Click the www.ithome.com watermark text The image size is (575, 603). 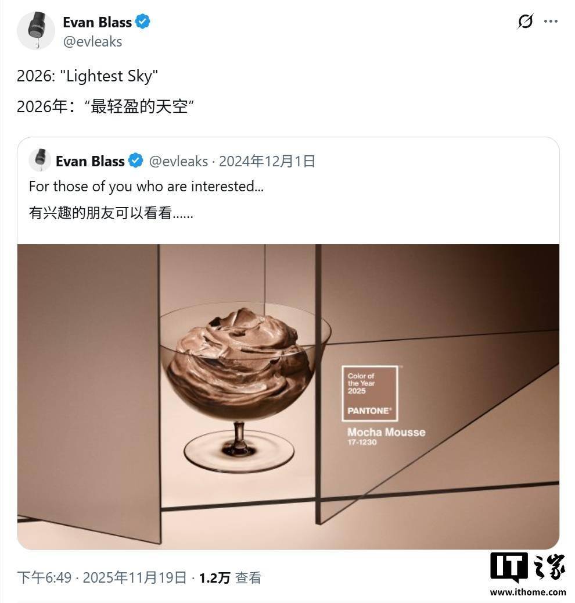[x=528, y=592]
